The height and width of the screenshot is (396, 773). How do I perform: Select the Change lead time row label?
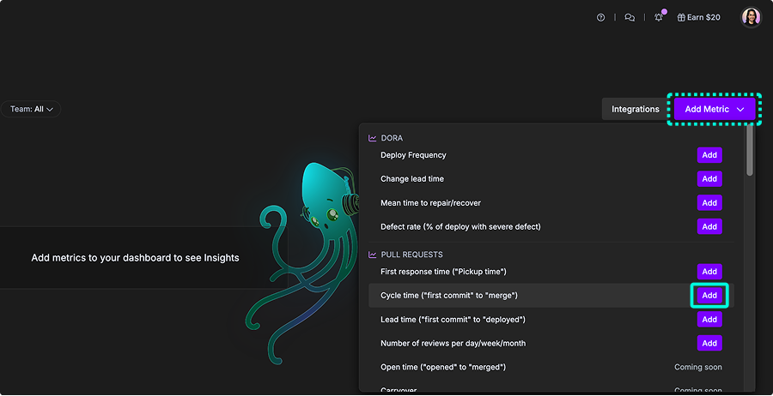412,179
